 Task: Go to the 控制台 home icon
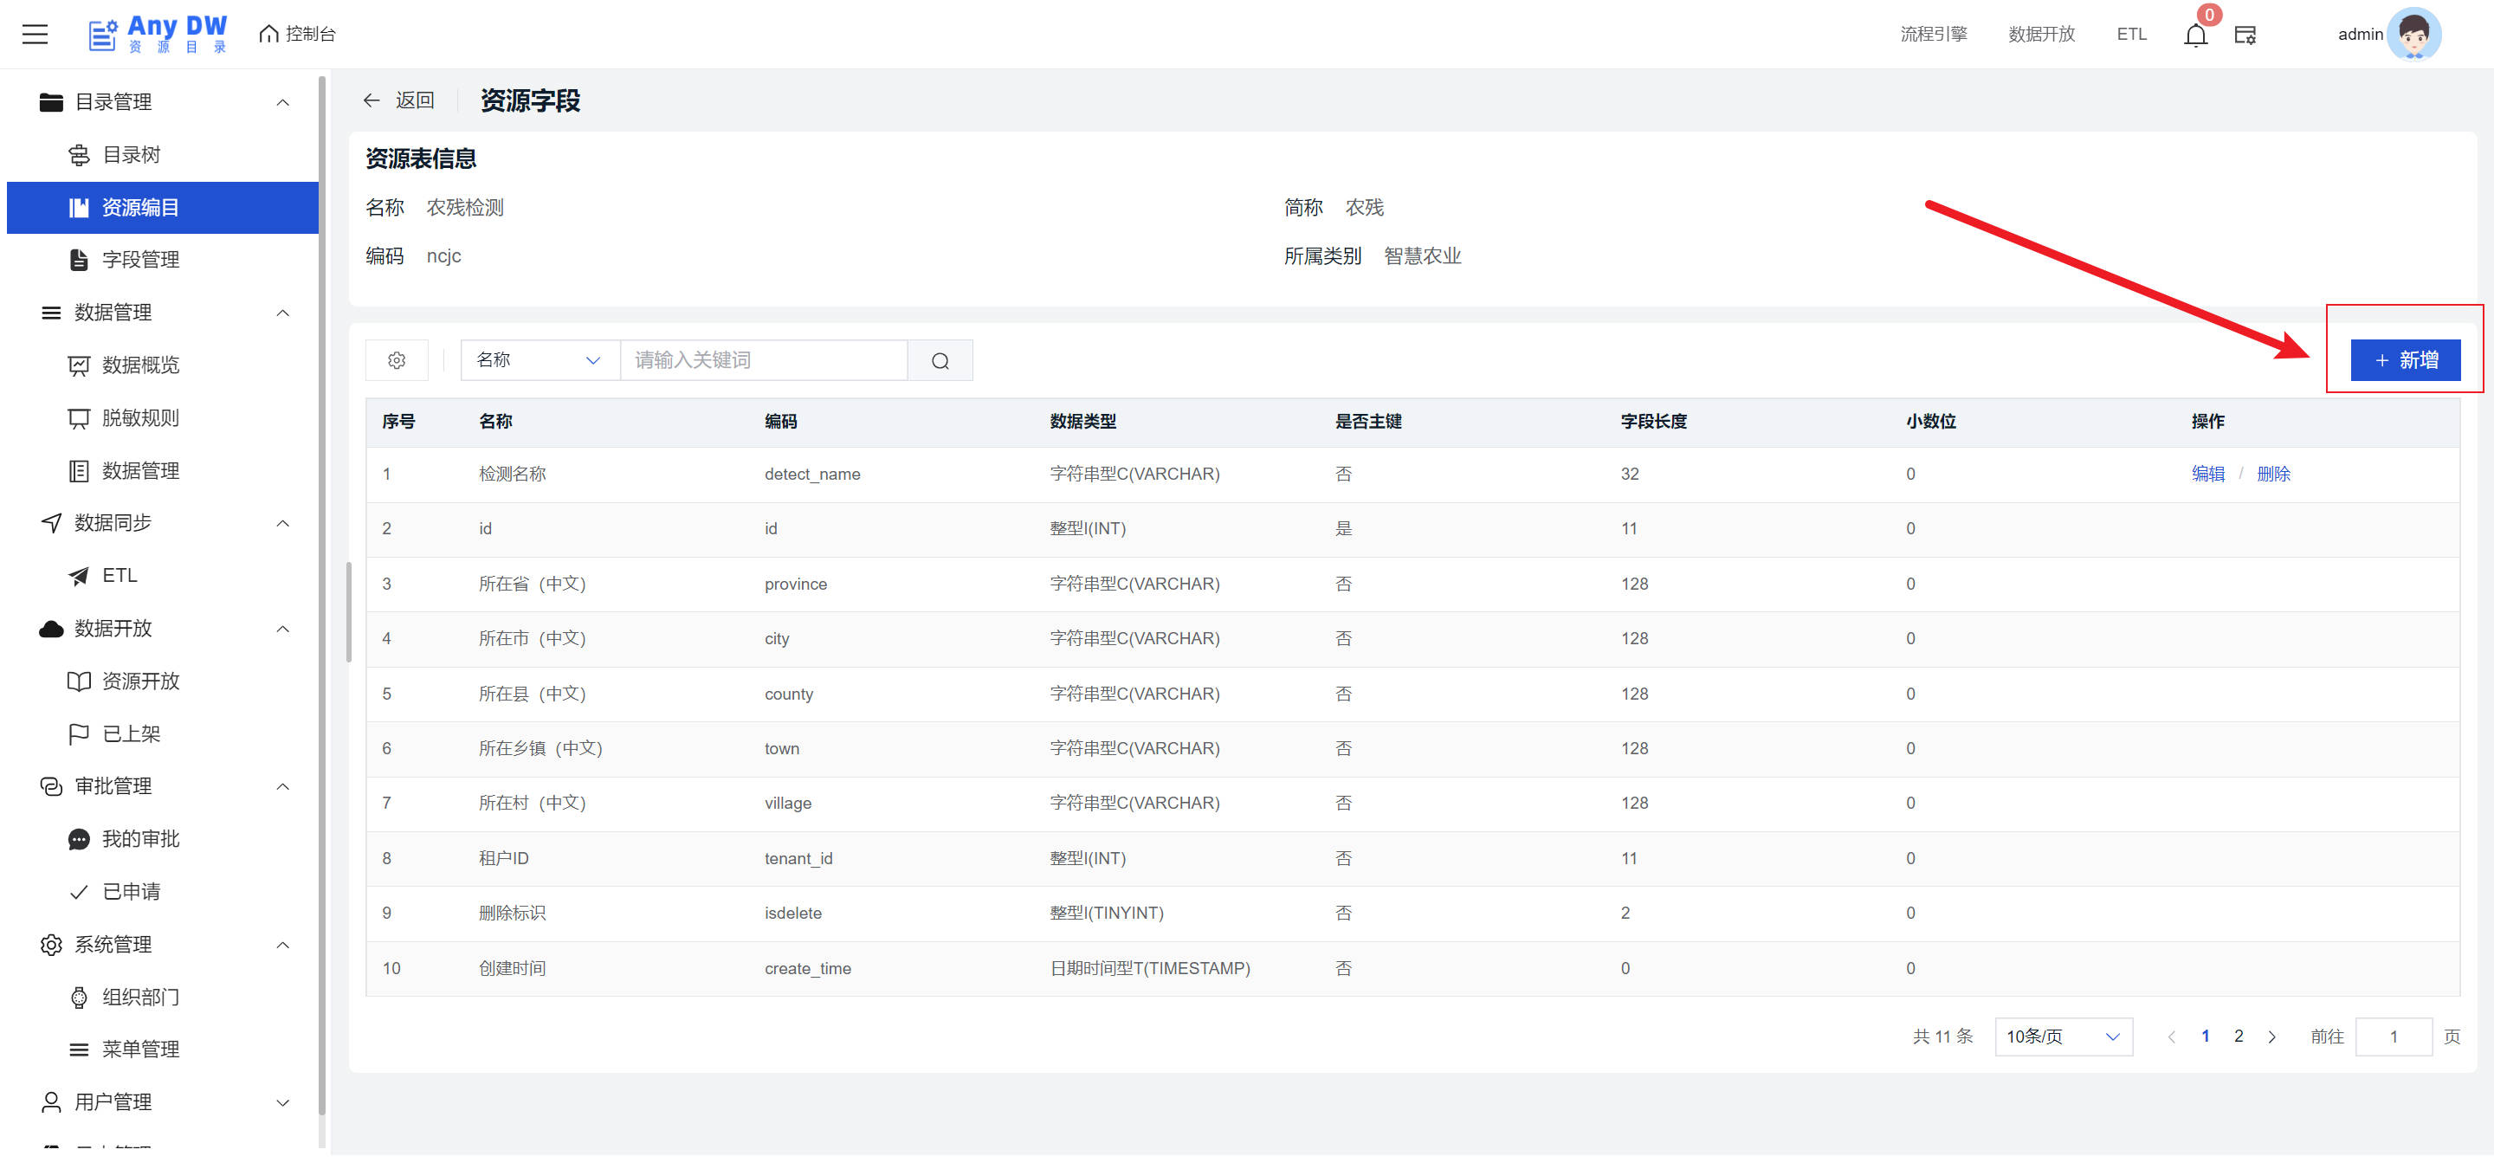coord(269,34)
